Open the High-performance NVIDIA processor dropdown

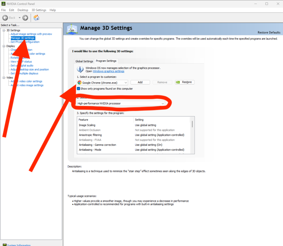[121, 103]
